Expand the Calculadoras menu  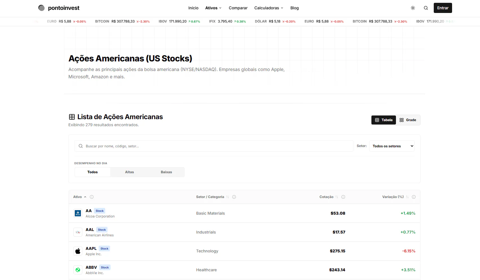point(269,8)
